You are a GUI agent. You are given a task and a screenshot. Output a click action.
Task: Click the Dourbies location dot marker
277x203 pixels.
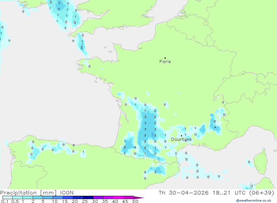pyautogui.click(x=181, y=136)
